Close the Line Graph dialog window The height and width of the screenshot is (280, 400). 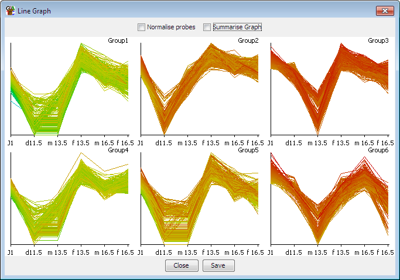click(x=385, y=11)
